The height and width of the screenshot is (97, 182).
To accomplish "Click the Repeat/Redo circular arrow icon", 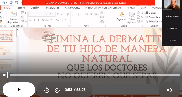I will click(x=11, y=3).
